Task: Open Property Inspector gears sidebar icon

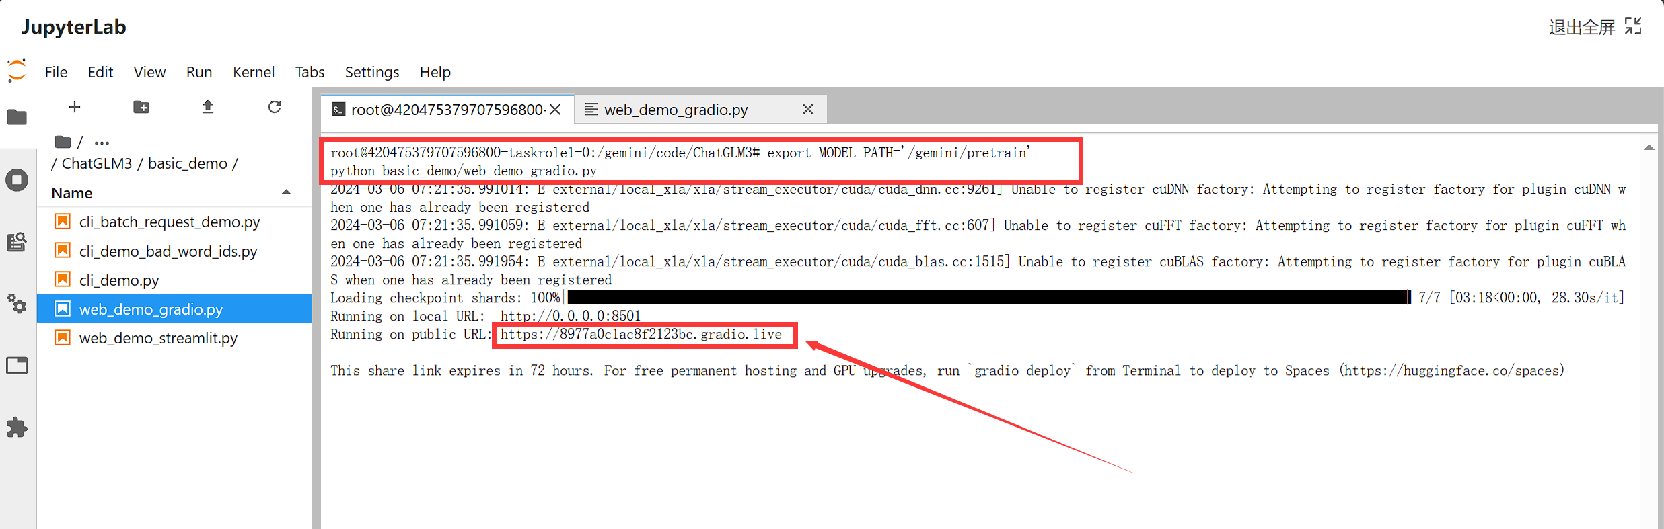Action: [x=17, y=304]
